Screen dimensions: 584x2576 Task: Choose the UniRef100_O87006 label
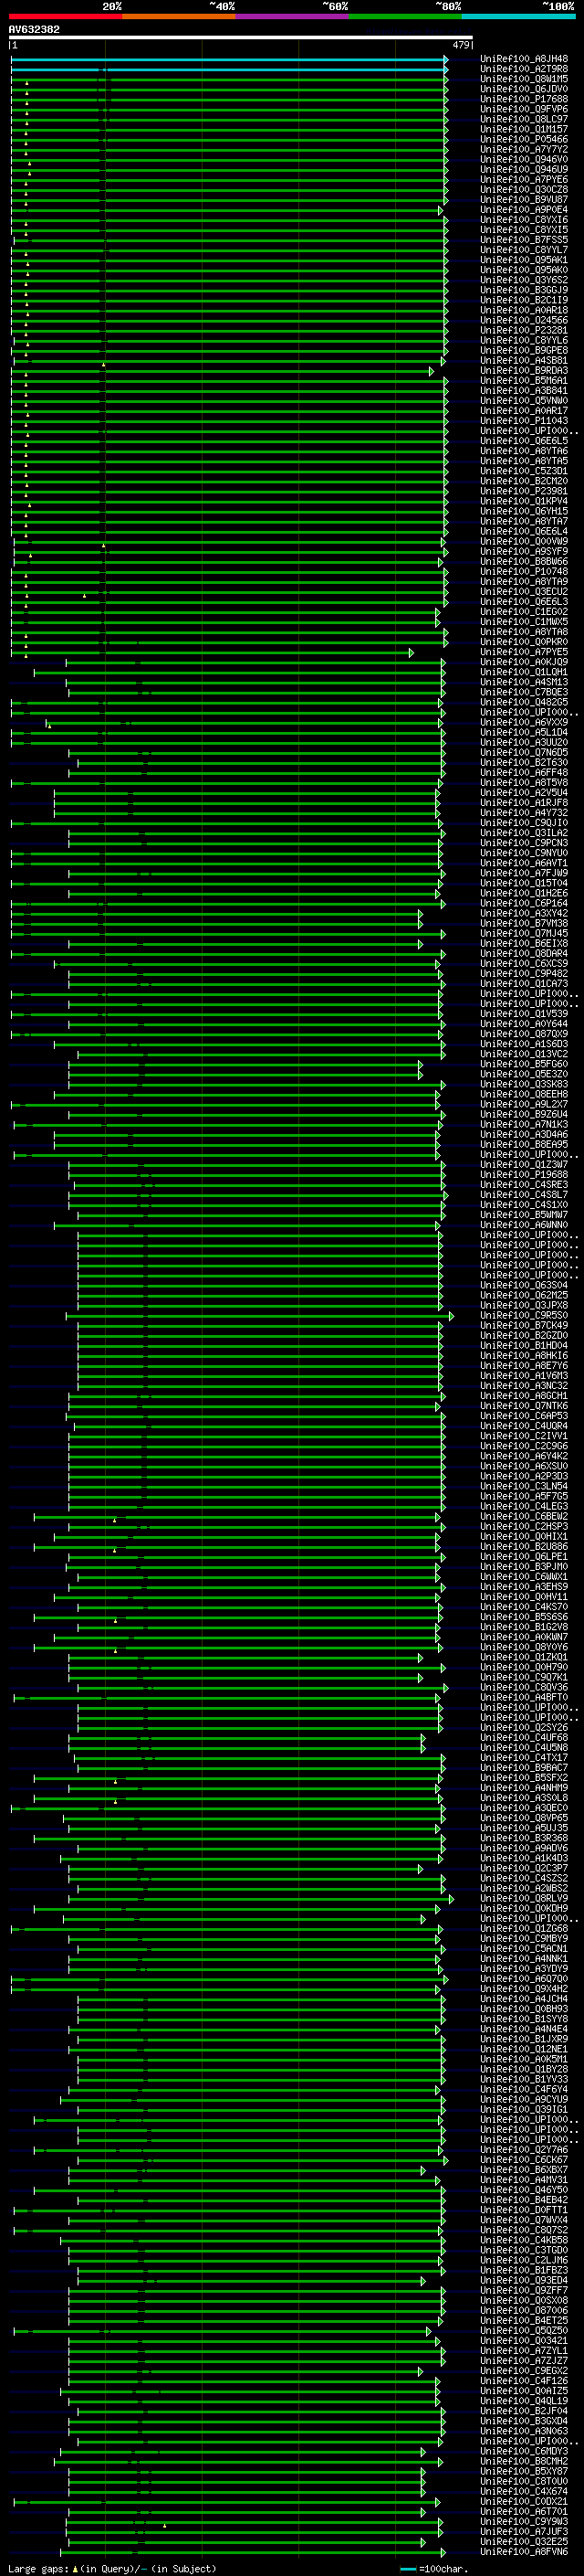(524, 2312)
